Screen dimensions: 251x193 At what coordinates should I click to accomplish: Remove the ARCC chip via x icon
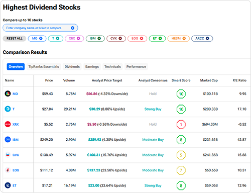pos(207,38)
